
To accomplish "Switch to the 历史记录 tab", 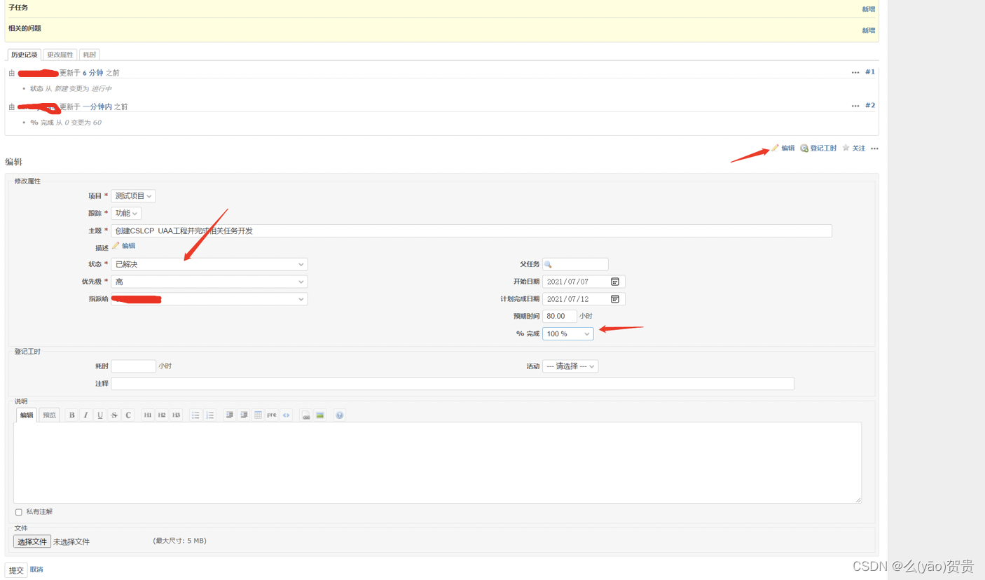I will (25, 55).
